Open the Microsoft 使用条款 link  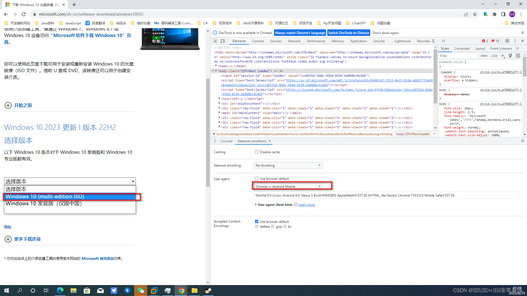(x=98, y=258)
